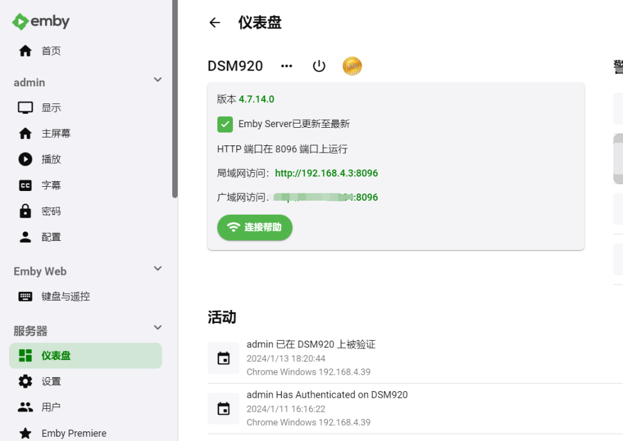Click the 连接帮助 button

click(x=255, y=227)
